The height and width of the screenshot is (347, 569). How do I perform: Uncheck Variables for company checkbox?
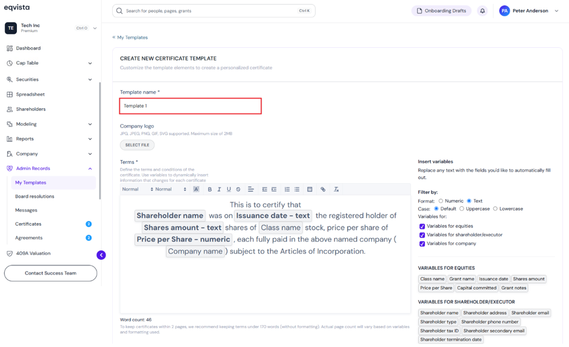pyautogui.click(x=422, y=244)
